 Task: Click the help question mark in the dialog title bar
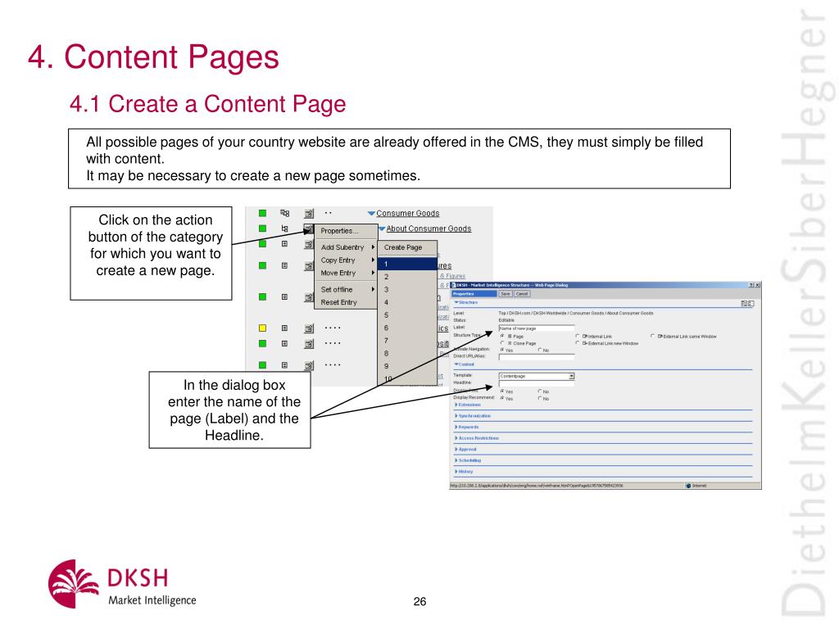pos(751,285)
